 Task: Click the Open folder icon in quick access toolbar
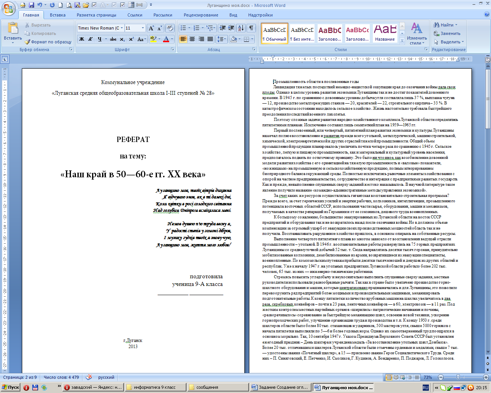pyautogui.click(x=86, y=5)
